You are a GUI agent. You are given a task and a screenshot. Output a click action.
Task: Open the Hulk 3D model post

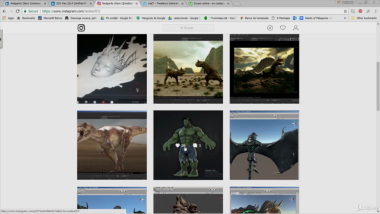coord(188,145)
